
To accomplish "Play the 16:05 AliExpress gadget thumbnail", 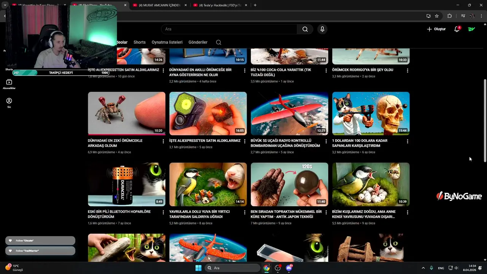I will [208, 113].
